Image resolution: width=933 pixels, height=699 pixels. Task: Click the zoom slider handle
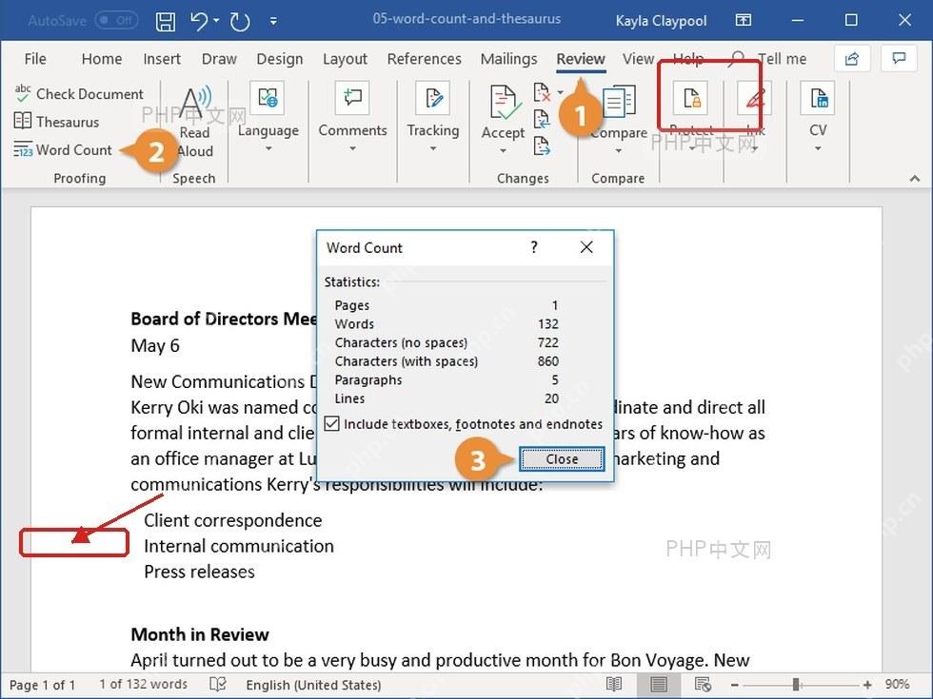(x=796, y=685)
